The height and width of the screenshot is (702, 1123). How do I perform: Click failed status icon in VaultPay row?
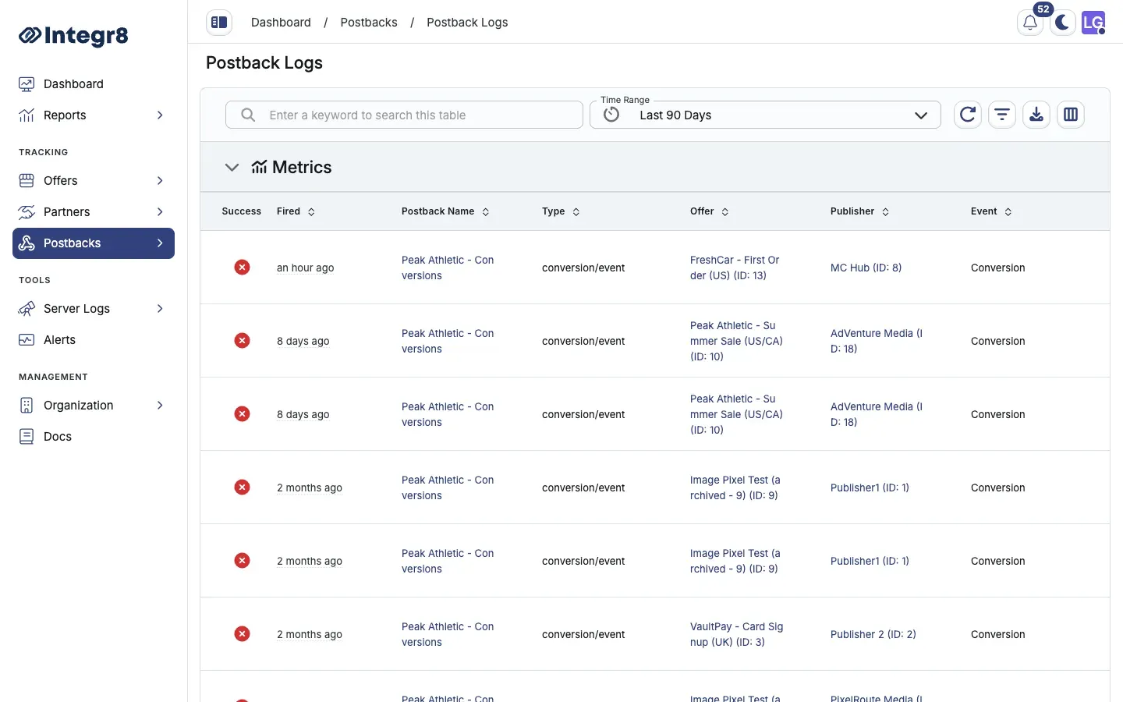(243, 634)
